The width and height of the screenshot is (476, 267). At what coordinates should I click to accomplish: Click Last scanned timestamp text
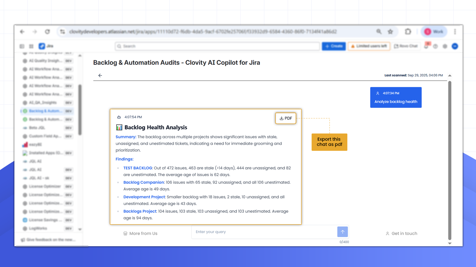[414, 75]
